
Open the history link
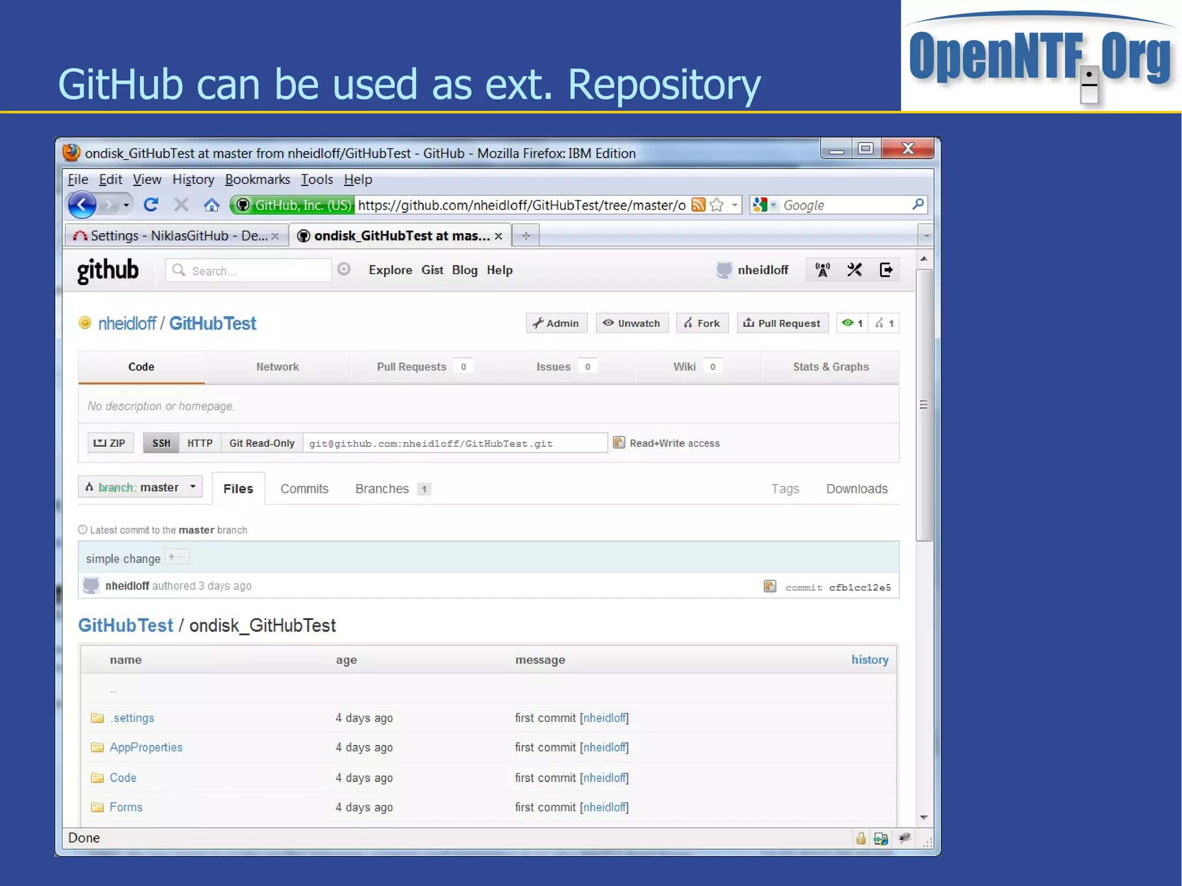870,660
